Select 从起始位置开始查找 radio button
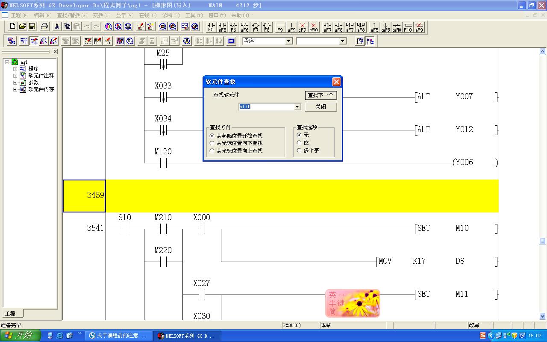The width and height of the screenshot is (547, 342). tap(212, 136)
